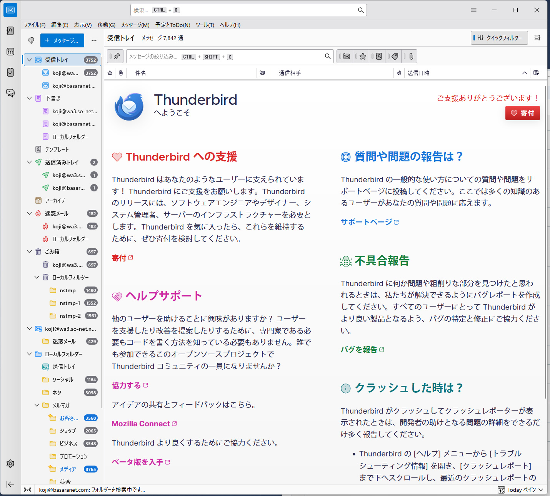Collapse the 受信トレイ folder tree
Image resolution: width=550 pixels, height=496 pixels.
(29, 60)
